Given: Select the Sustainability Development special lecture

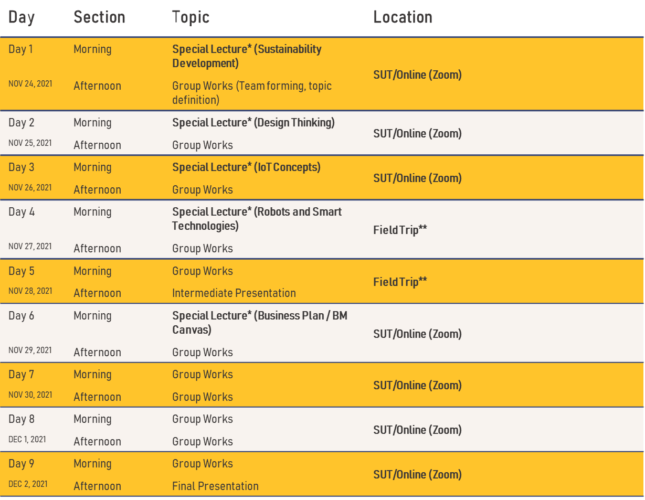Looking at the screenshot, I should pos(247,56).
